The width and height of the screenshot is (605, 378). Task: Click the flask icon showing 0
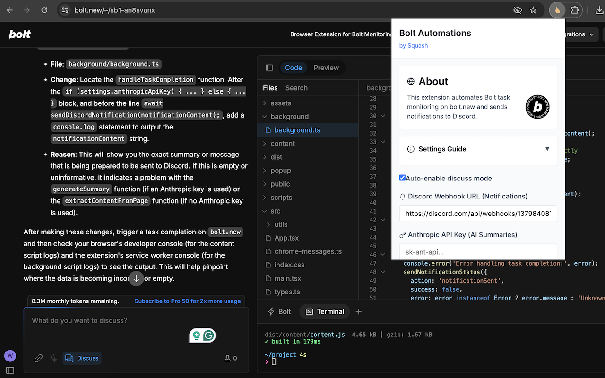pyautogui.click(x=231, y=358)
